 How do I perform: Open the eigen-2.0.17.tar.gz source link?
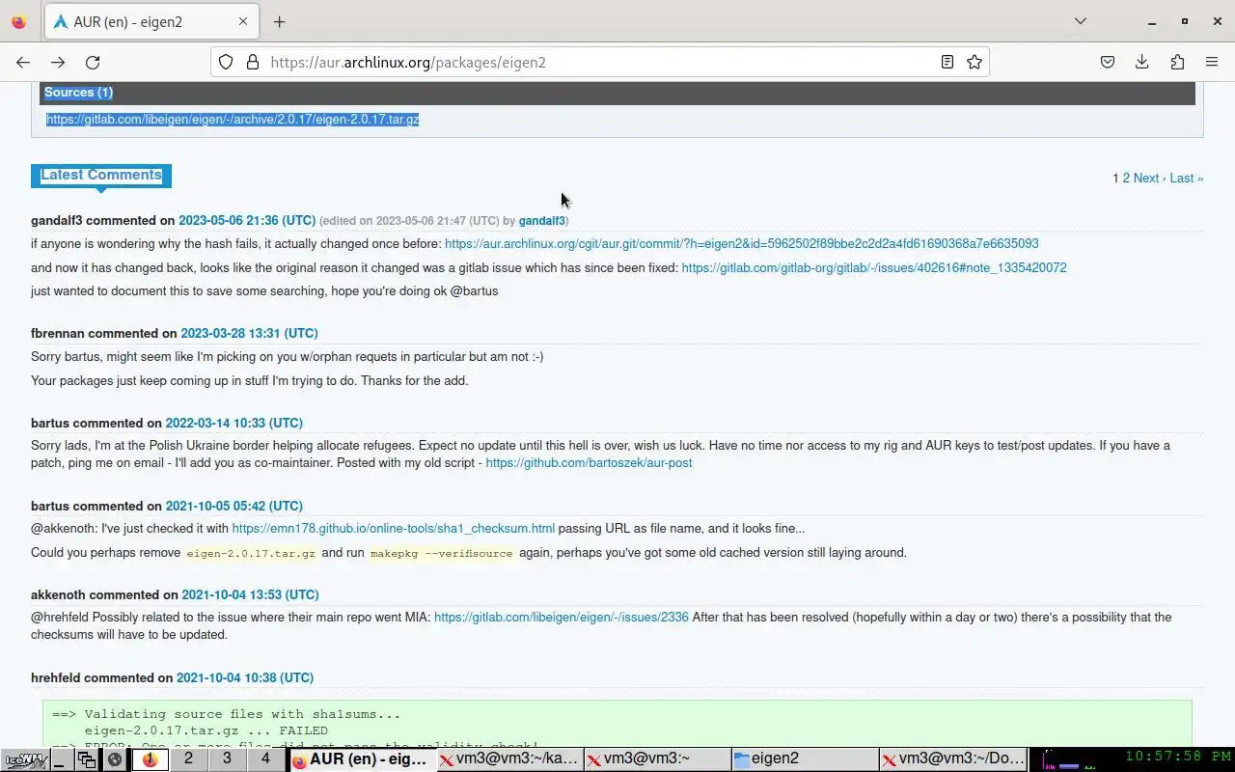point(233,120)
